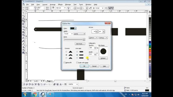Open the Edit menu
The height and width of the screenshot is (97, 173).
32,5
